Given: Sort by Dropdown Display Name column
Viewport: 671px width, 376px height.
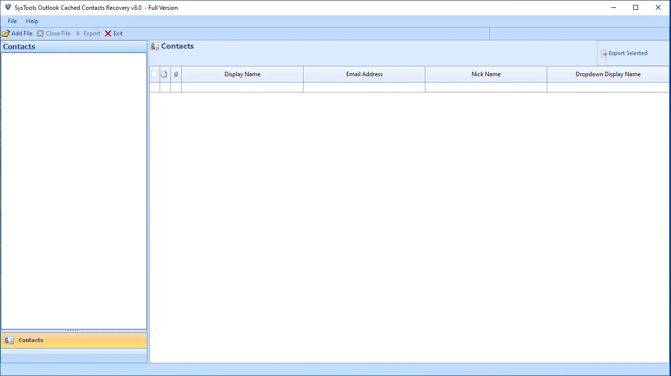Looking at the screenshot, I should pyautogui.click(x=608, y=74).
